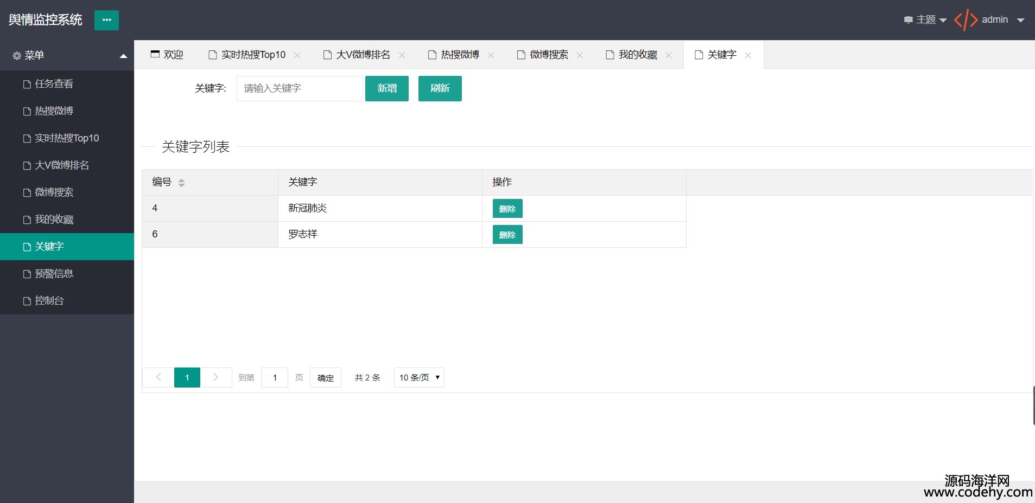Click the three-dot sidebar toggle button
This screenshot has height=503, width=1035.
click(x=106, y=20)
